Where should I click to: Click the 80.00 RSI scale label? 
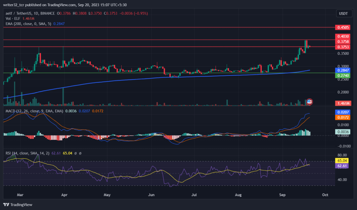coord(342,155)
